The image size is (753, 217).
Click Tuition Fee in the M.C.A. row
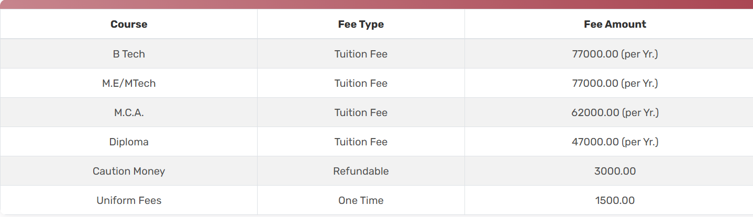coord(361,112)
